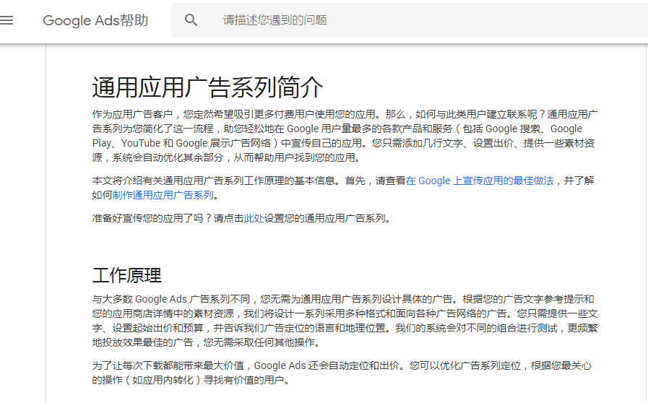648x403 pixels.
Task: Click the 工作原理 section heading
Action: pyautogui.click(x=126, y=276)
